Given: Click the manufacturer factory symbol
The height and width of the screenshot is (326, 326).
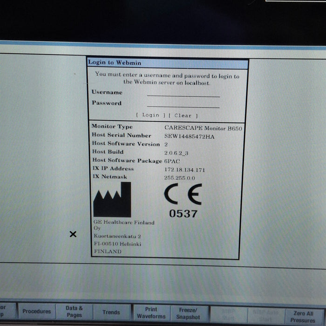Looking at the screenshot, I should tap(112, 200).
